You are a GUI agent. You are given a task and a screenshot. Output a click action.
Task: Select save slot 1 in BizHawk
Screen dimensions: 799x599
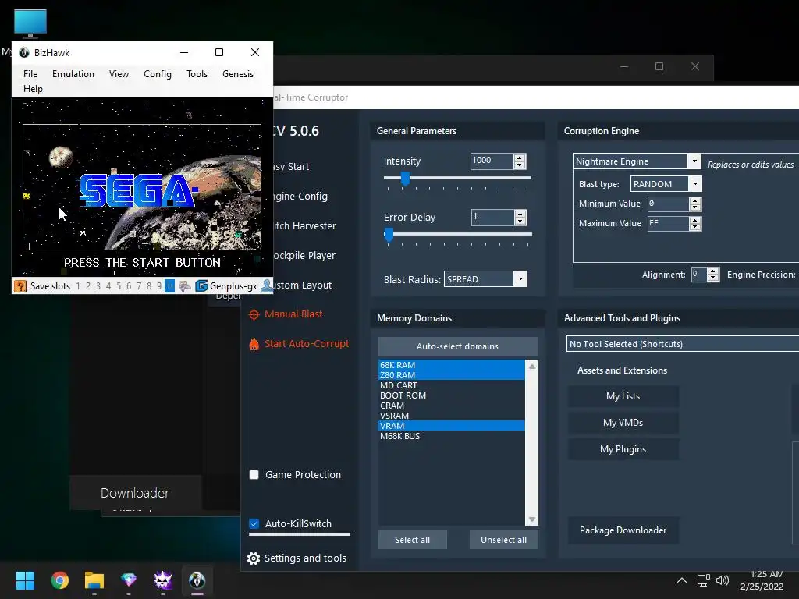(x=78, y=285)
